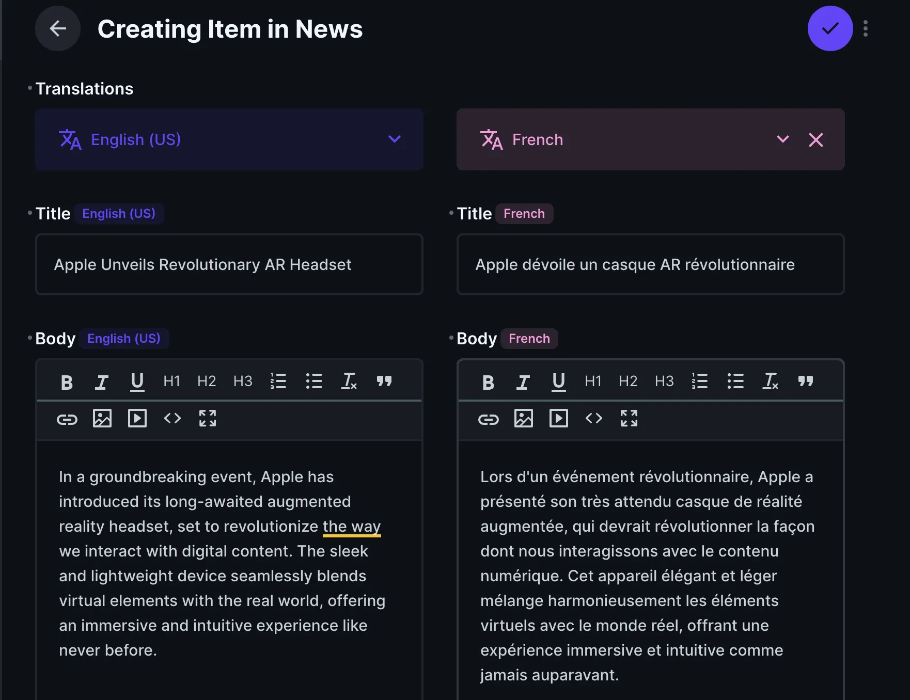910x700 pixels.
Task: Open the French language selector dropdown
Action: (783, 139)
